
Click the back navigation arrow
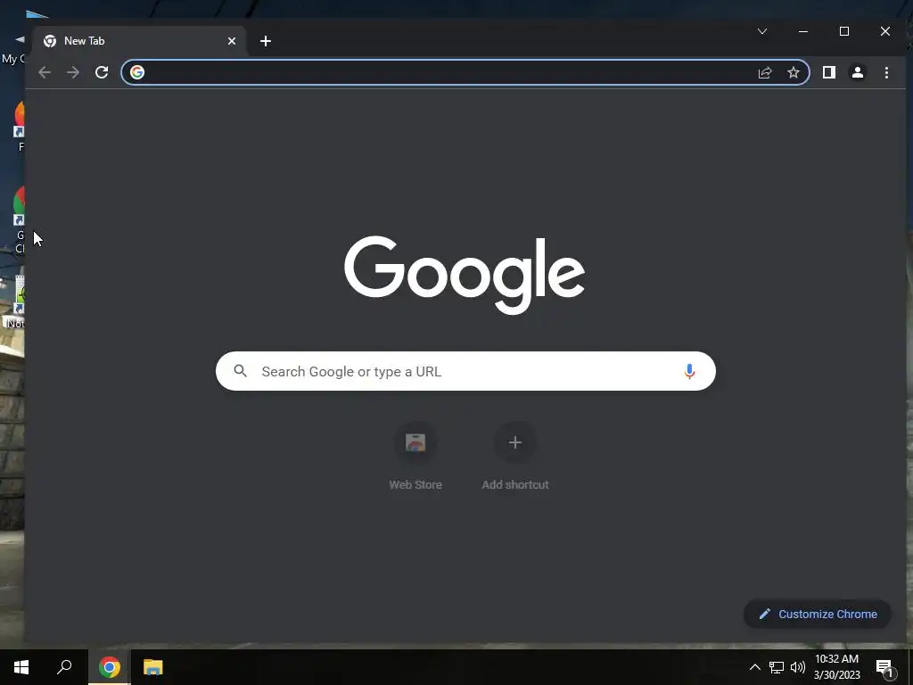[45, 72]
